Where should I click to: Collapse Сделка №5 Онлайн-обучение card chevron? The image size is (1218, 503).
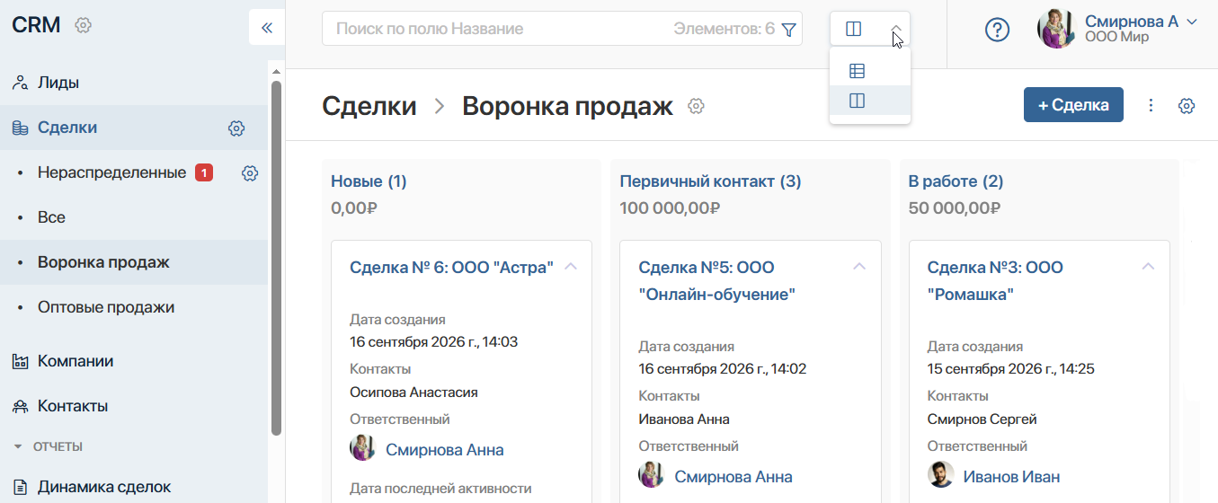[x=858, y=267]
